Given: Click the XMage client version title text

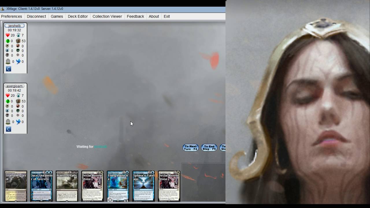Looking at the screenshot, I should point(35,9).
